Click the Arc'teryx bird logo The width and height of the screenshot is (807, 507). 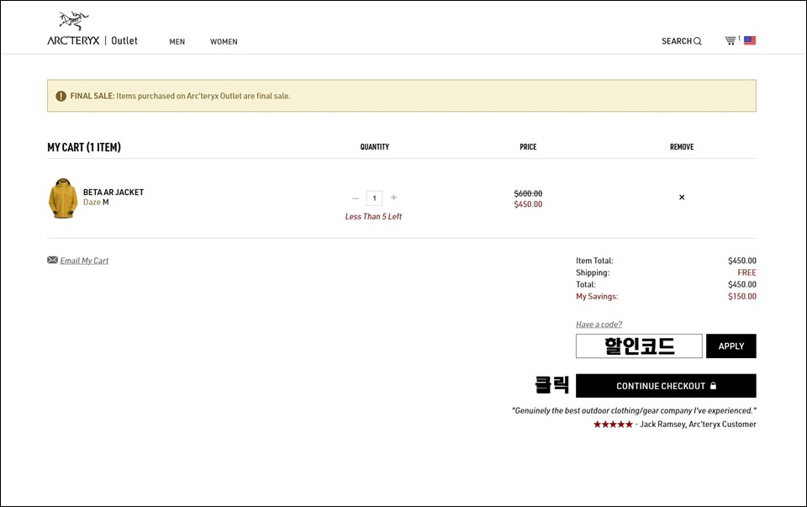74,20
